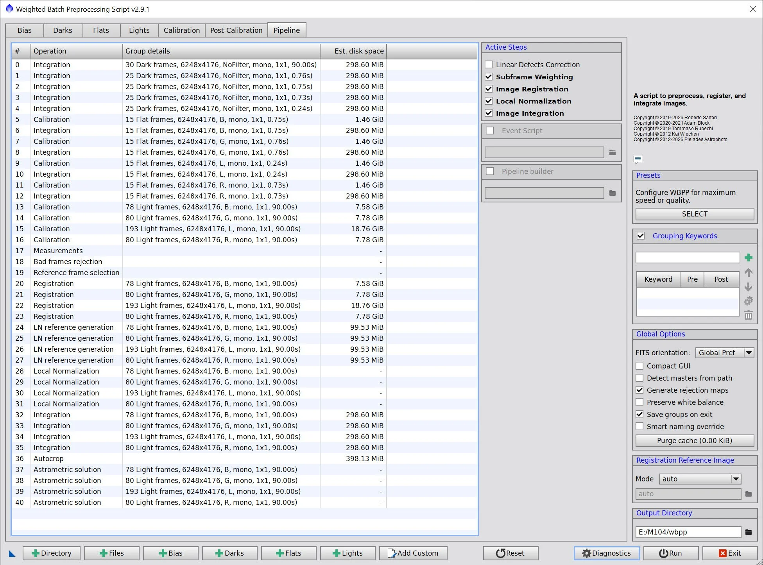The width and height of the screenshot is (763, 565).
Task: Click Purge cache button
Action: click(x=694, y=440)
